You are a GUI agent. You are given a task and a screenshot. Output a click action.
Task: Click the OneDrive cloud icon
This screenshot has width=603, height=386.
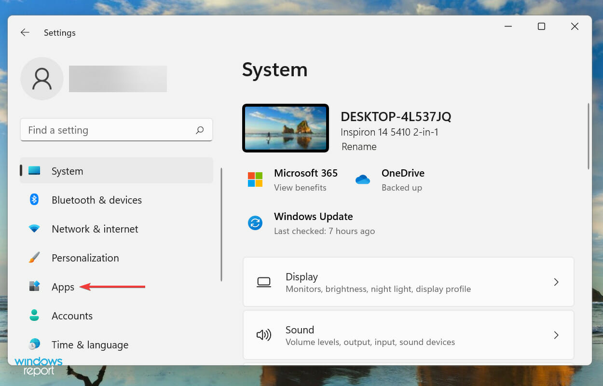[362, 179]
